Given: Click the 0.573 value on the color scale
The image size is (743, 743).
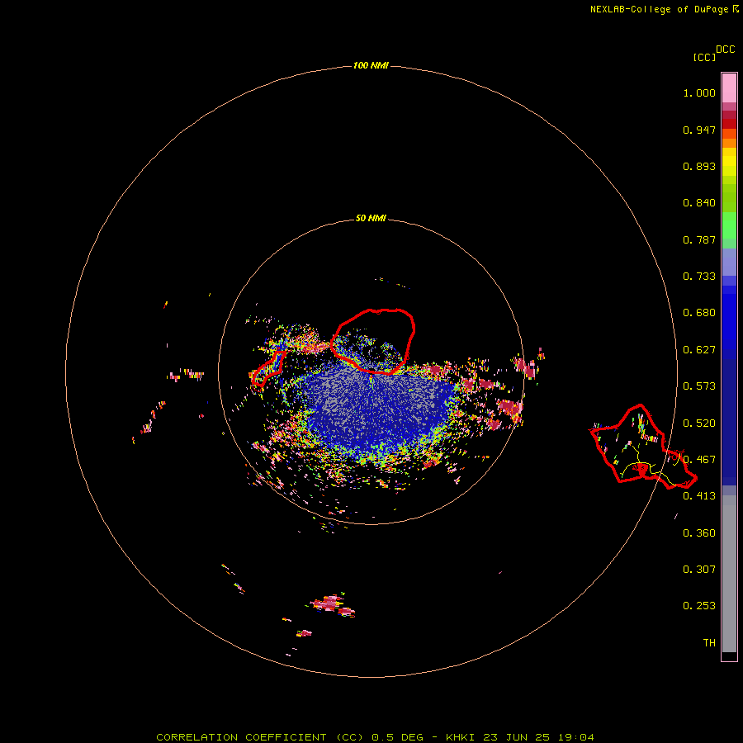Looking at the screenshot, I should tap(699, 386).
